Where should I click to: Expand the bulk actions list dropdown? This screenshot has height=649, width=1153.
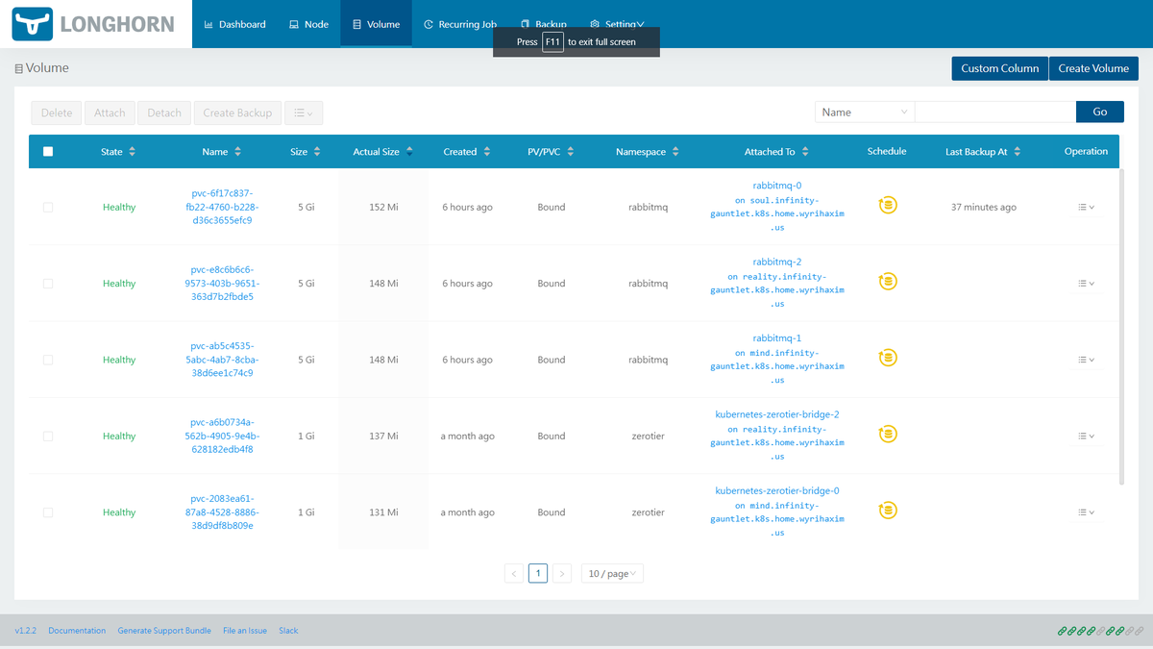[304, 112]
